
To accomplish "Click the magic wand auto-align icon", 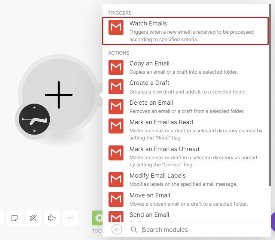I will coord(33,218).
